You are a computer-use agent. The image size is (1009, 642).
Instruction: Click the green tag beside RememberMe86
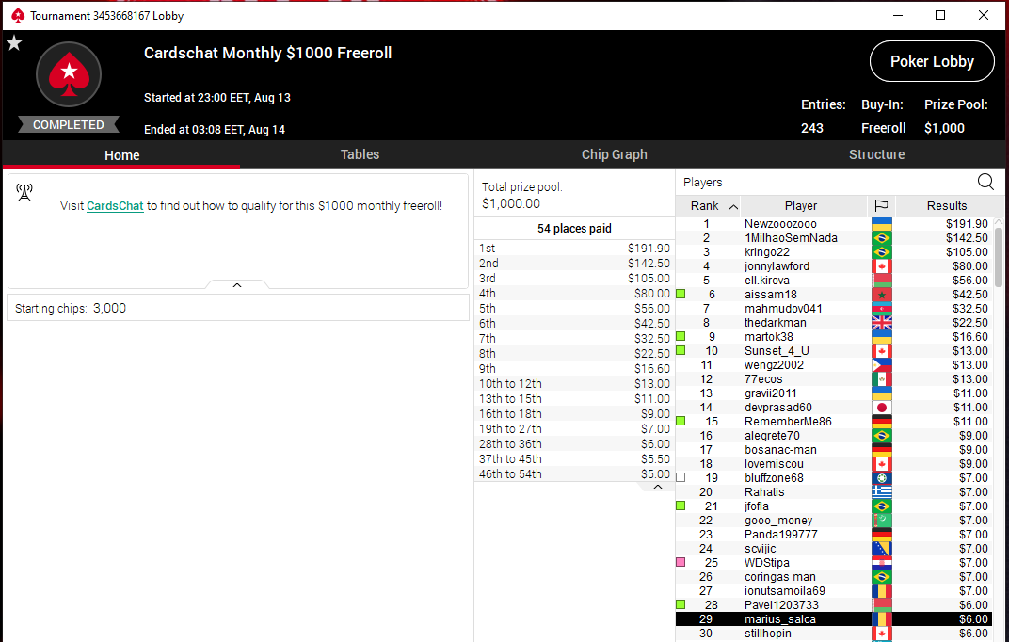click(x=681, y=422)
